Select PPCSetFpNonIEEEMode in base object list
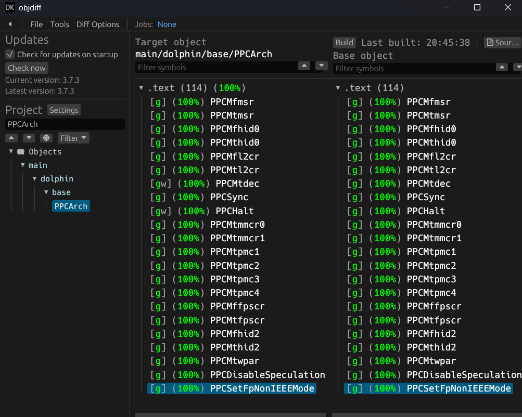Screen dimensions: 522x417 [429, 388]
